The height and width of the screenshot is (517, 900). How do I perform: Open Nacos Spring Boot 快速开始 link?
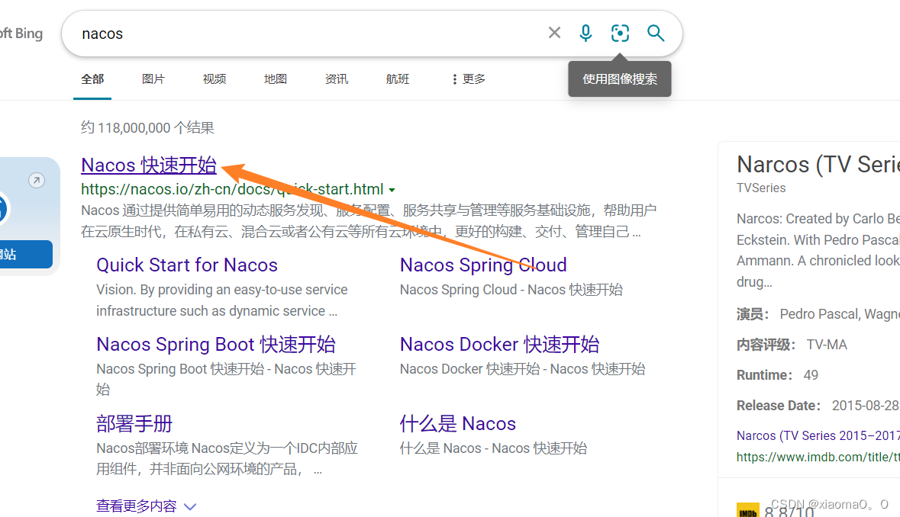[216, 345]
